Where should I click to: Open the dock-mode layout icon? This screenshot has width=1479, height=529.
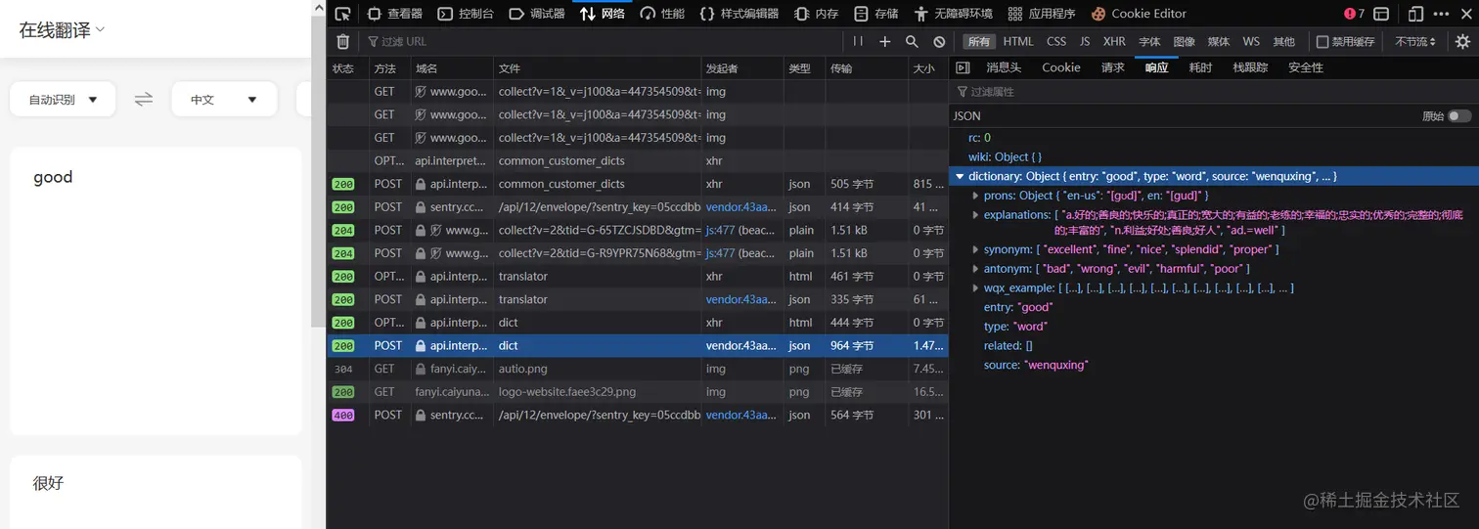click(1381, 14)
